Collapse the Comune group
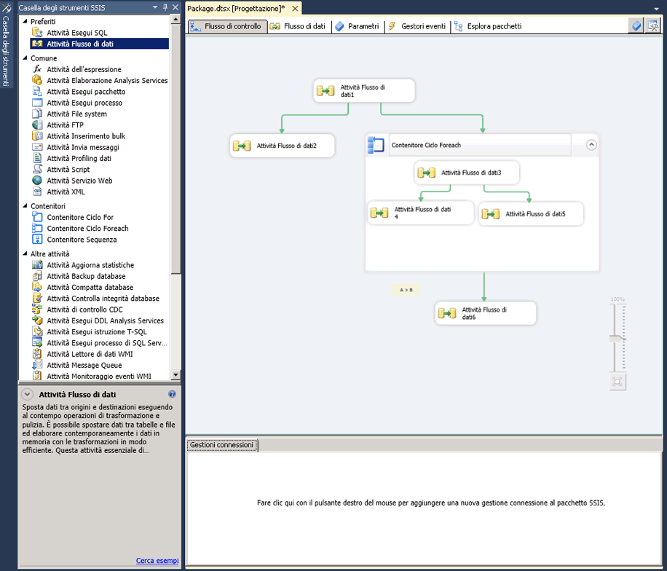The width and height of the screenshot is (667, 571). click(25, 58)
